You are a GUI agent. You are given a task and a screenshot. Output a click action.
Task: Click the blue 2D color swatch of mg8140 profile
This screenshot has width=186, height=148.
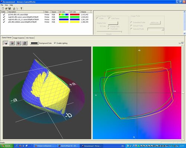(x=75, y=20)
